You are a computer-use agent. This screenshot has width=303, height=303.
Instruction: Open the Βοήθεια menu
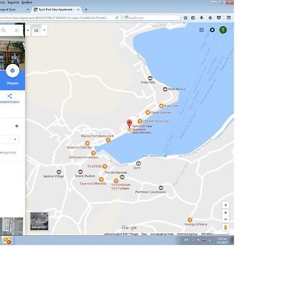point(27,2)
